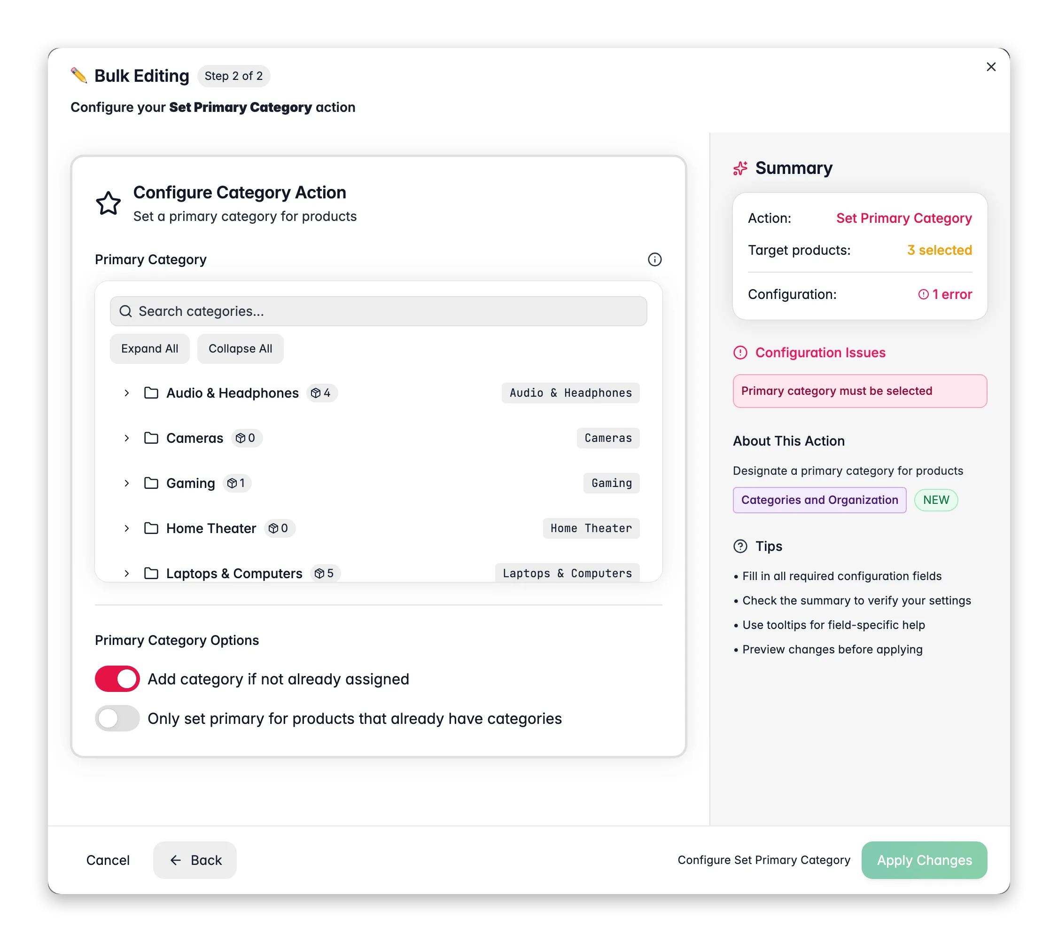Click the search magnifier icon
This screenshot has width=1058, height=942.
[125, 311]
